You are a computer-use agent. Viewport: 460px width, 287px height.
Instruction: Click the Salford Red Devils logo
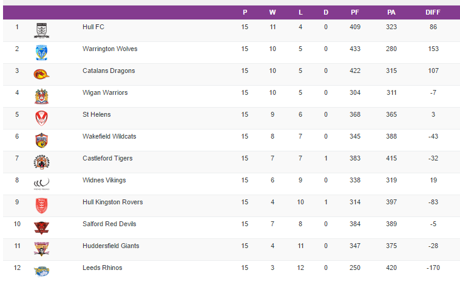click(x=41, y=227)
